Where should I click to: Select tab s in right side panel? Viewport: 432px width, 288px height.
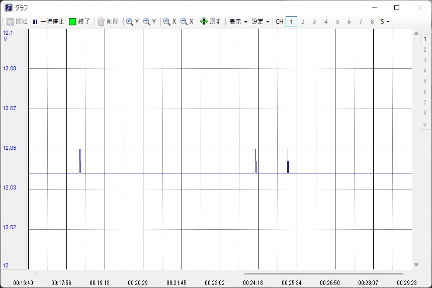[425, 124]
